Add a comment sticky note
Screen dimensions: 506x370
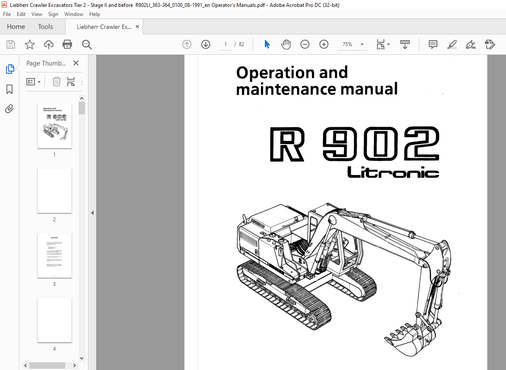(433, 44)
